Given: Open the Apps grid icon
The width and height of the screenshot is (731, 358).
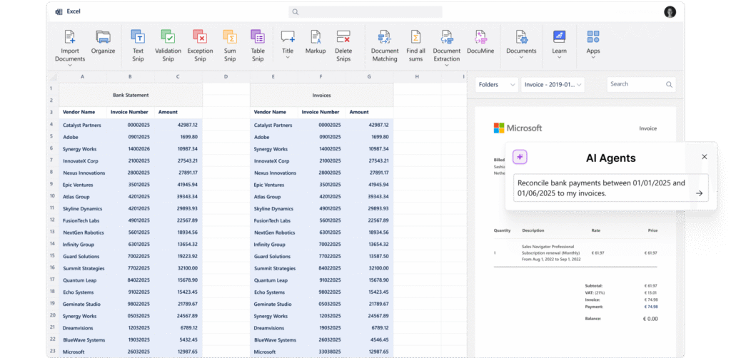Looking at the screenshot, I should (x=593, y=37).
